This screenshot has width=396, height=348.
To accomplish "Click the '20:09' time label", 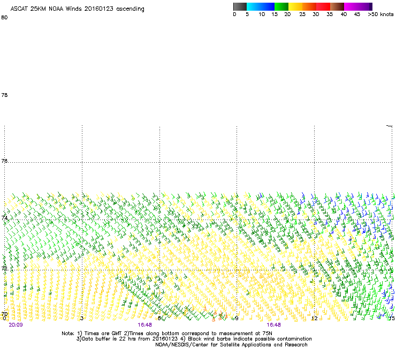I will (16, 325).
